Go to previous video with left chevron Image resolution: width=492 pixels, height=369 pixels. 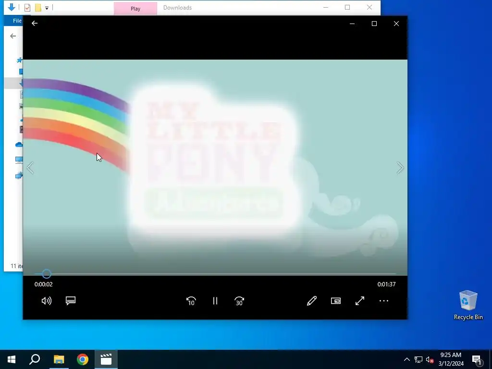[30, 168]
